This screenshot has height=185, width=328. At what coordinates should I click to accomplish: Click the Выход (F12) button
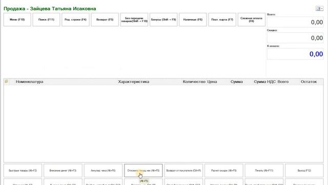tap(304, 171)
